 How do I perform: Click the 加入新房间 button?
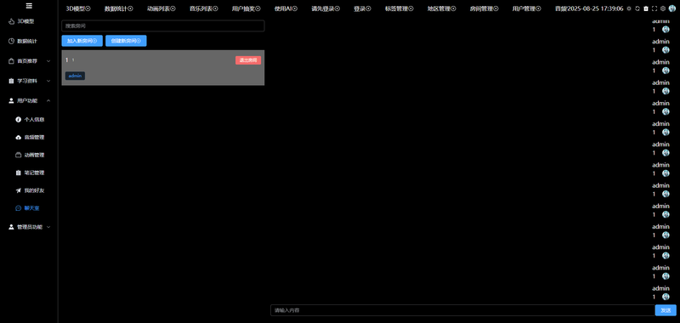(82, 41)
